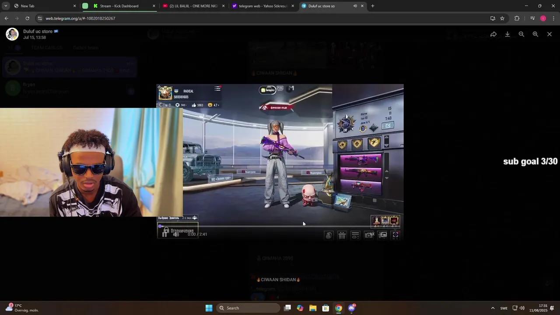
Task: View site information icon in address bar
Action: point(40,18)
